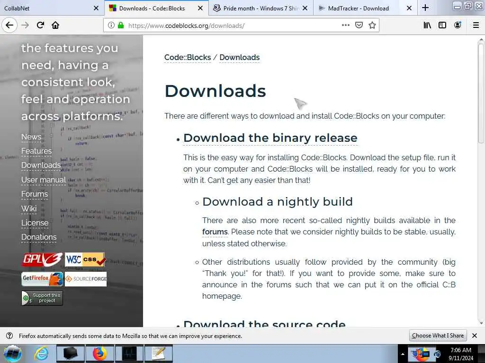Switch to Firefox in the taskbar
This screenshot has height=363, width=485.
tap(99, 354)
